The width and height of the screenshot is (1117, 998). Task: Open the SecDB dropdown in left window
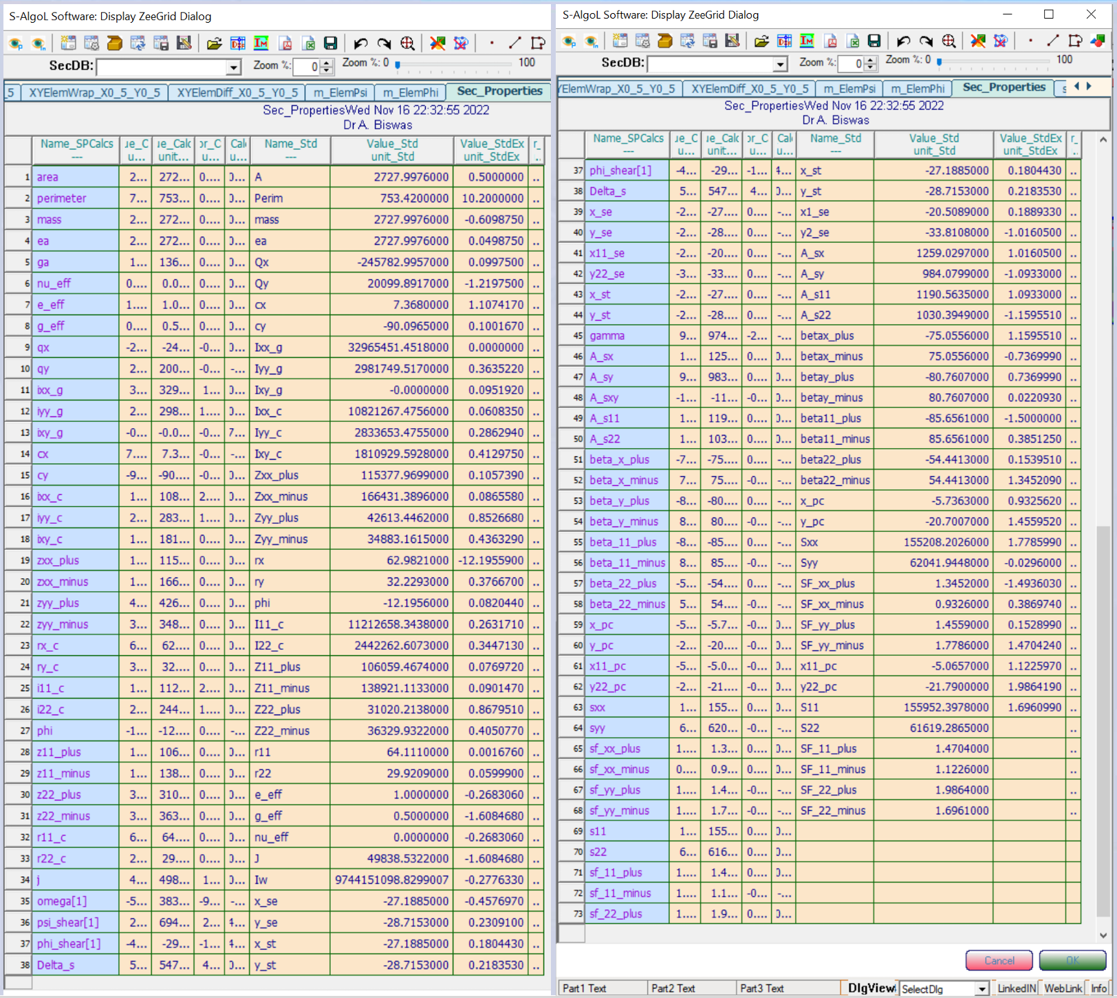click(x=233, y=67)
